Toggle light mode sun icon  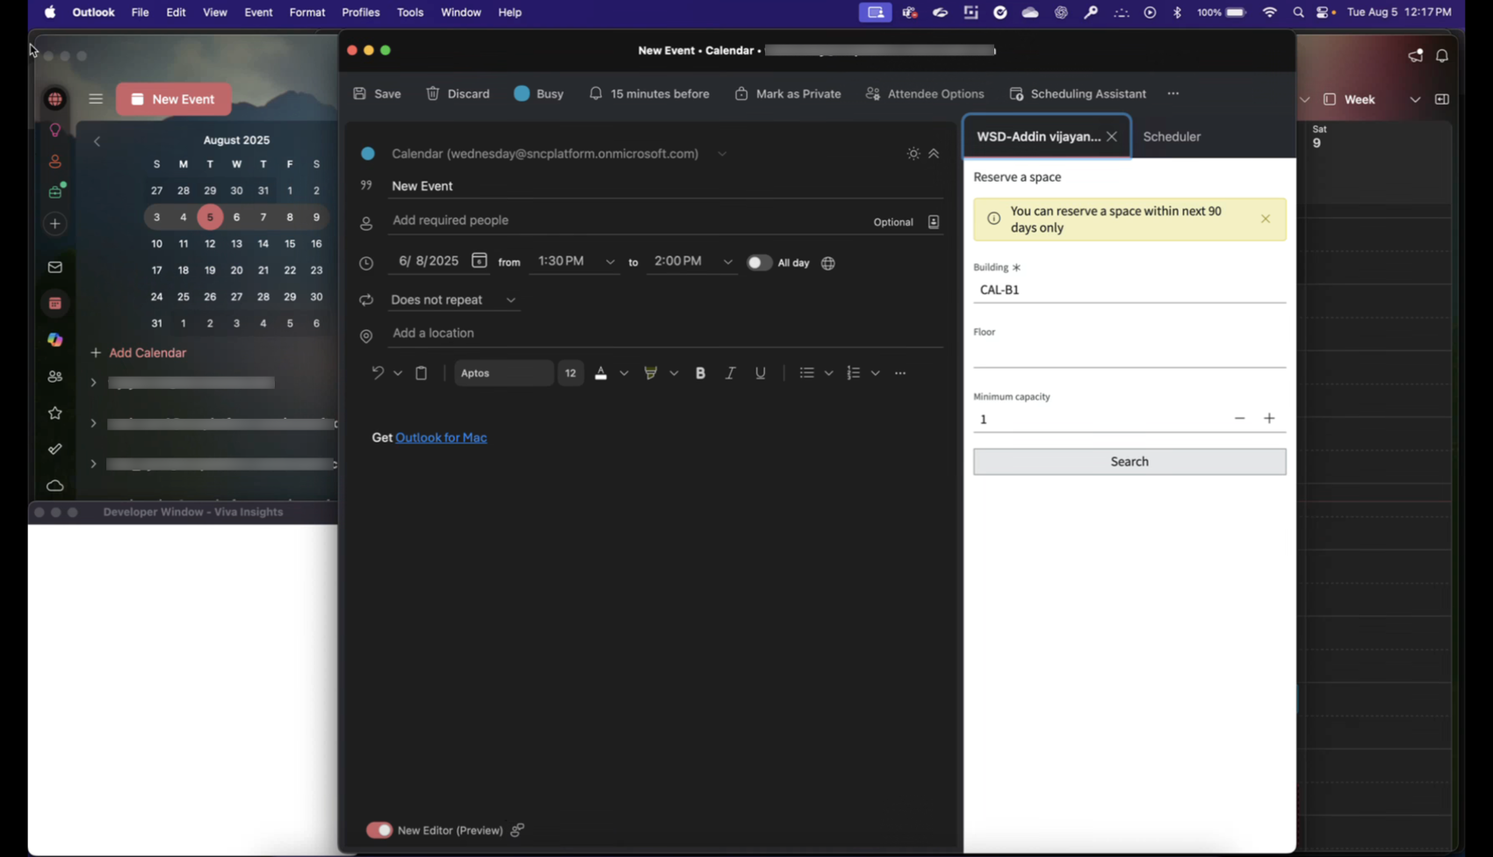pos(913,154)
